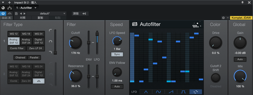Open the settings gear icon
The image size is (253, 95).
(223, 18)
